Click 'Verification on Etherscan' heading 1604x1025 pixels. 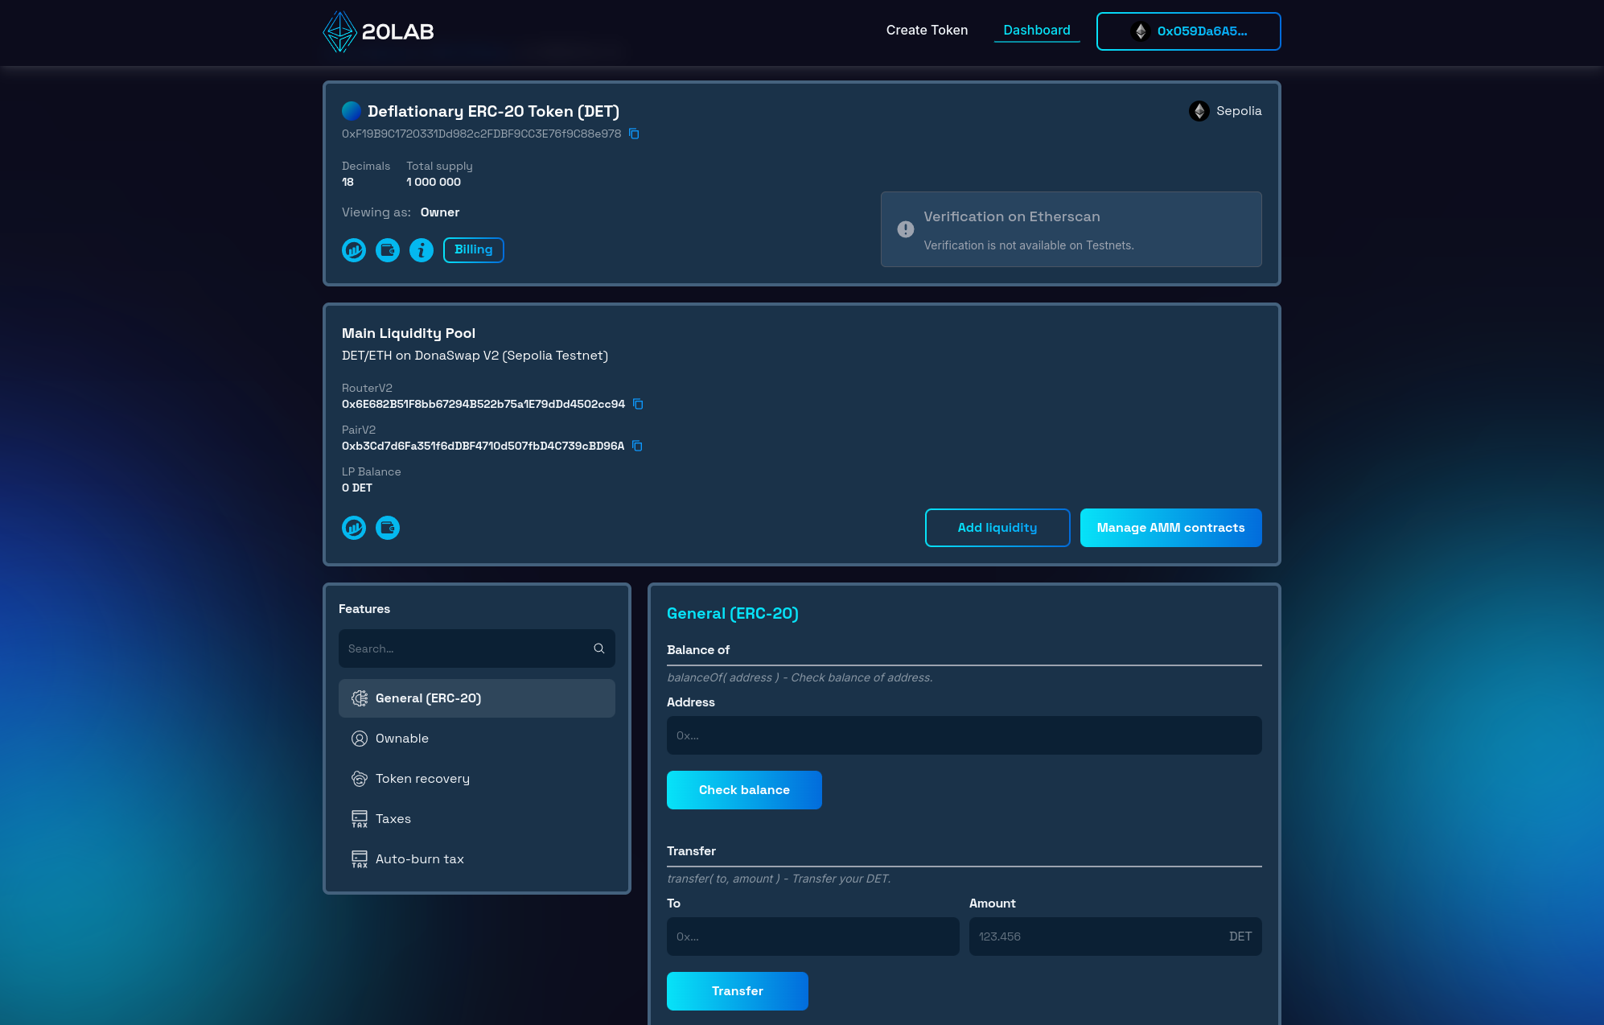(x=1012, y=216)
